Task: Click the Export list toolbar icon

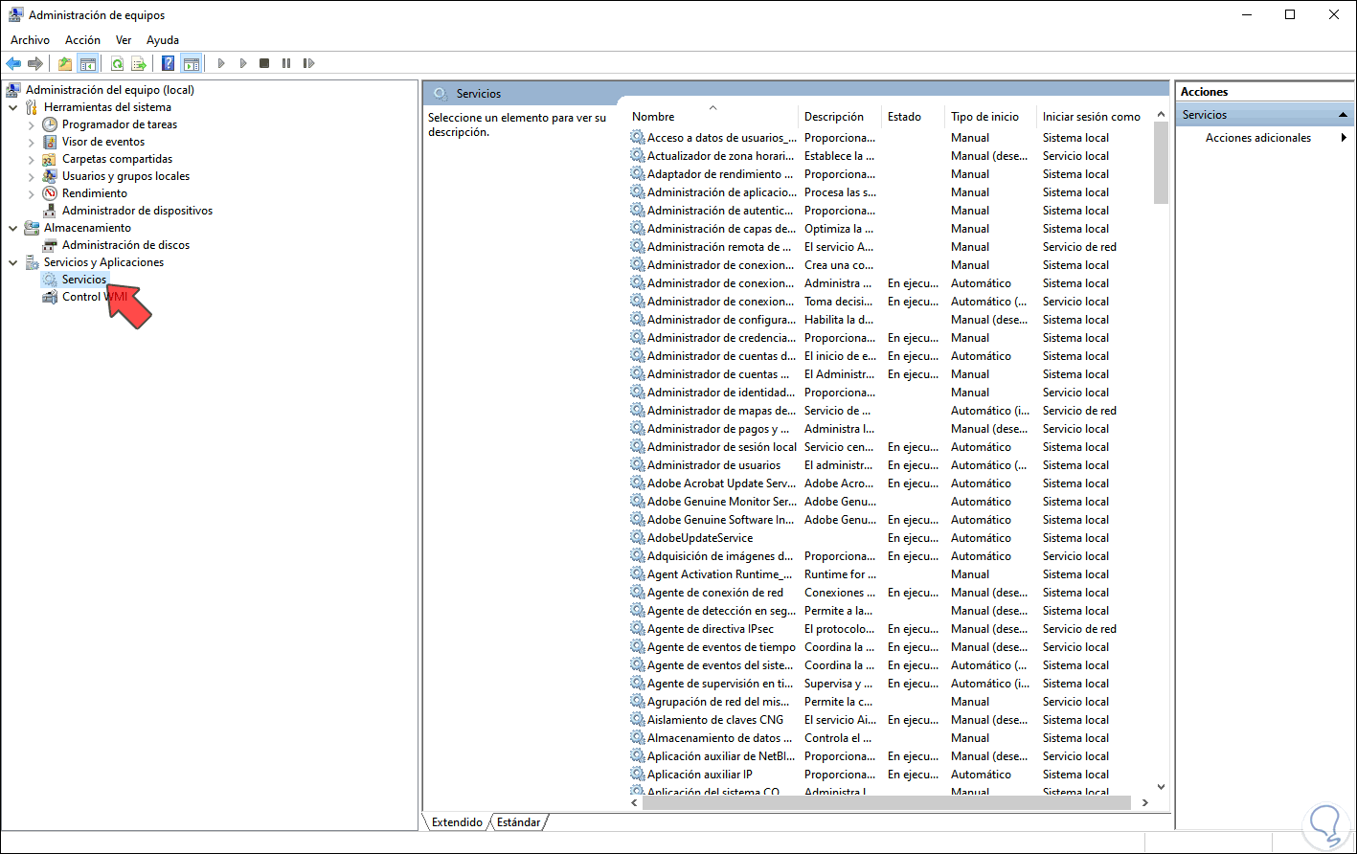Action: pyautogui.click(x=139, y=62)
